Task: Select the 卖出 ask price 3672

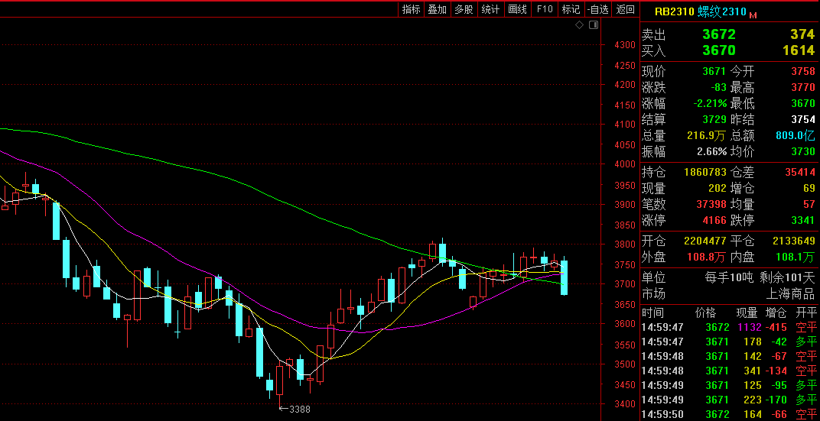Action: [719, 34]
